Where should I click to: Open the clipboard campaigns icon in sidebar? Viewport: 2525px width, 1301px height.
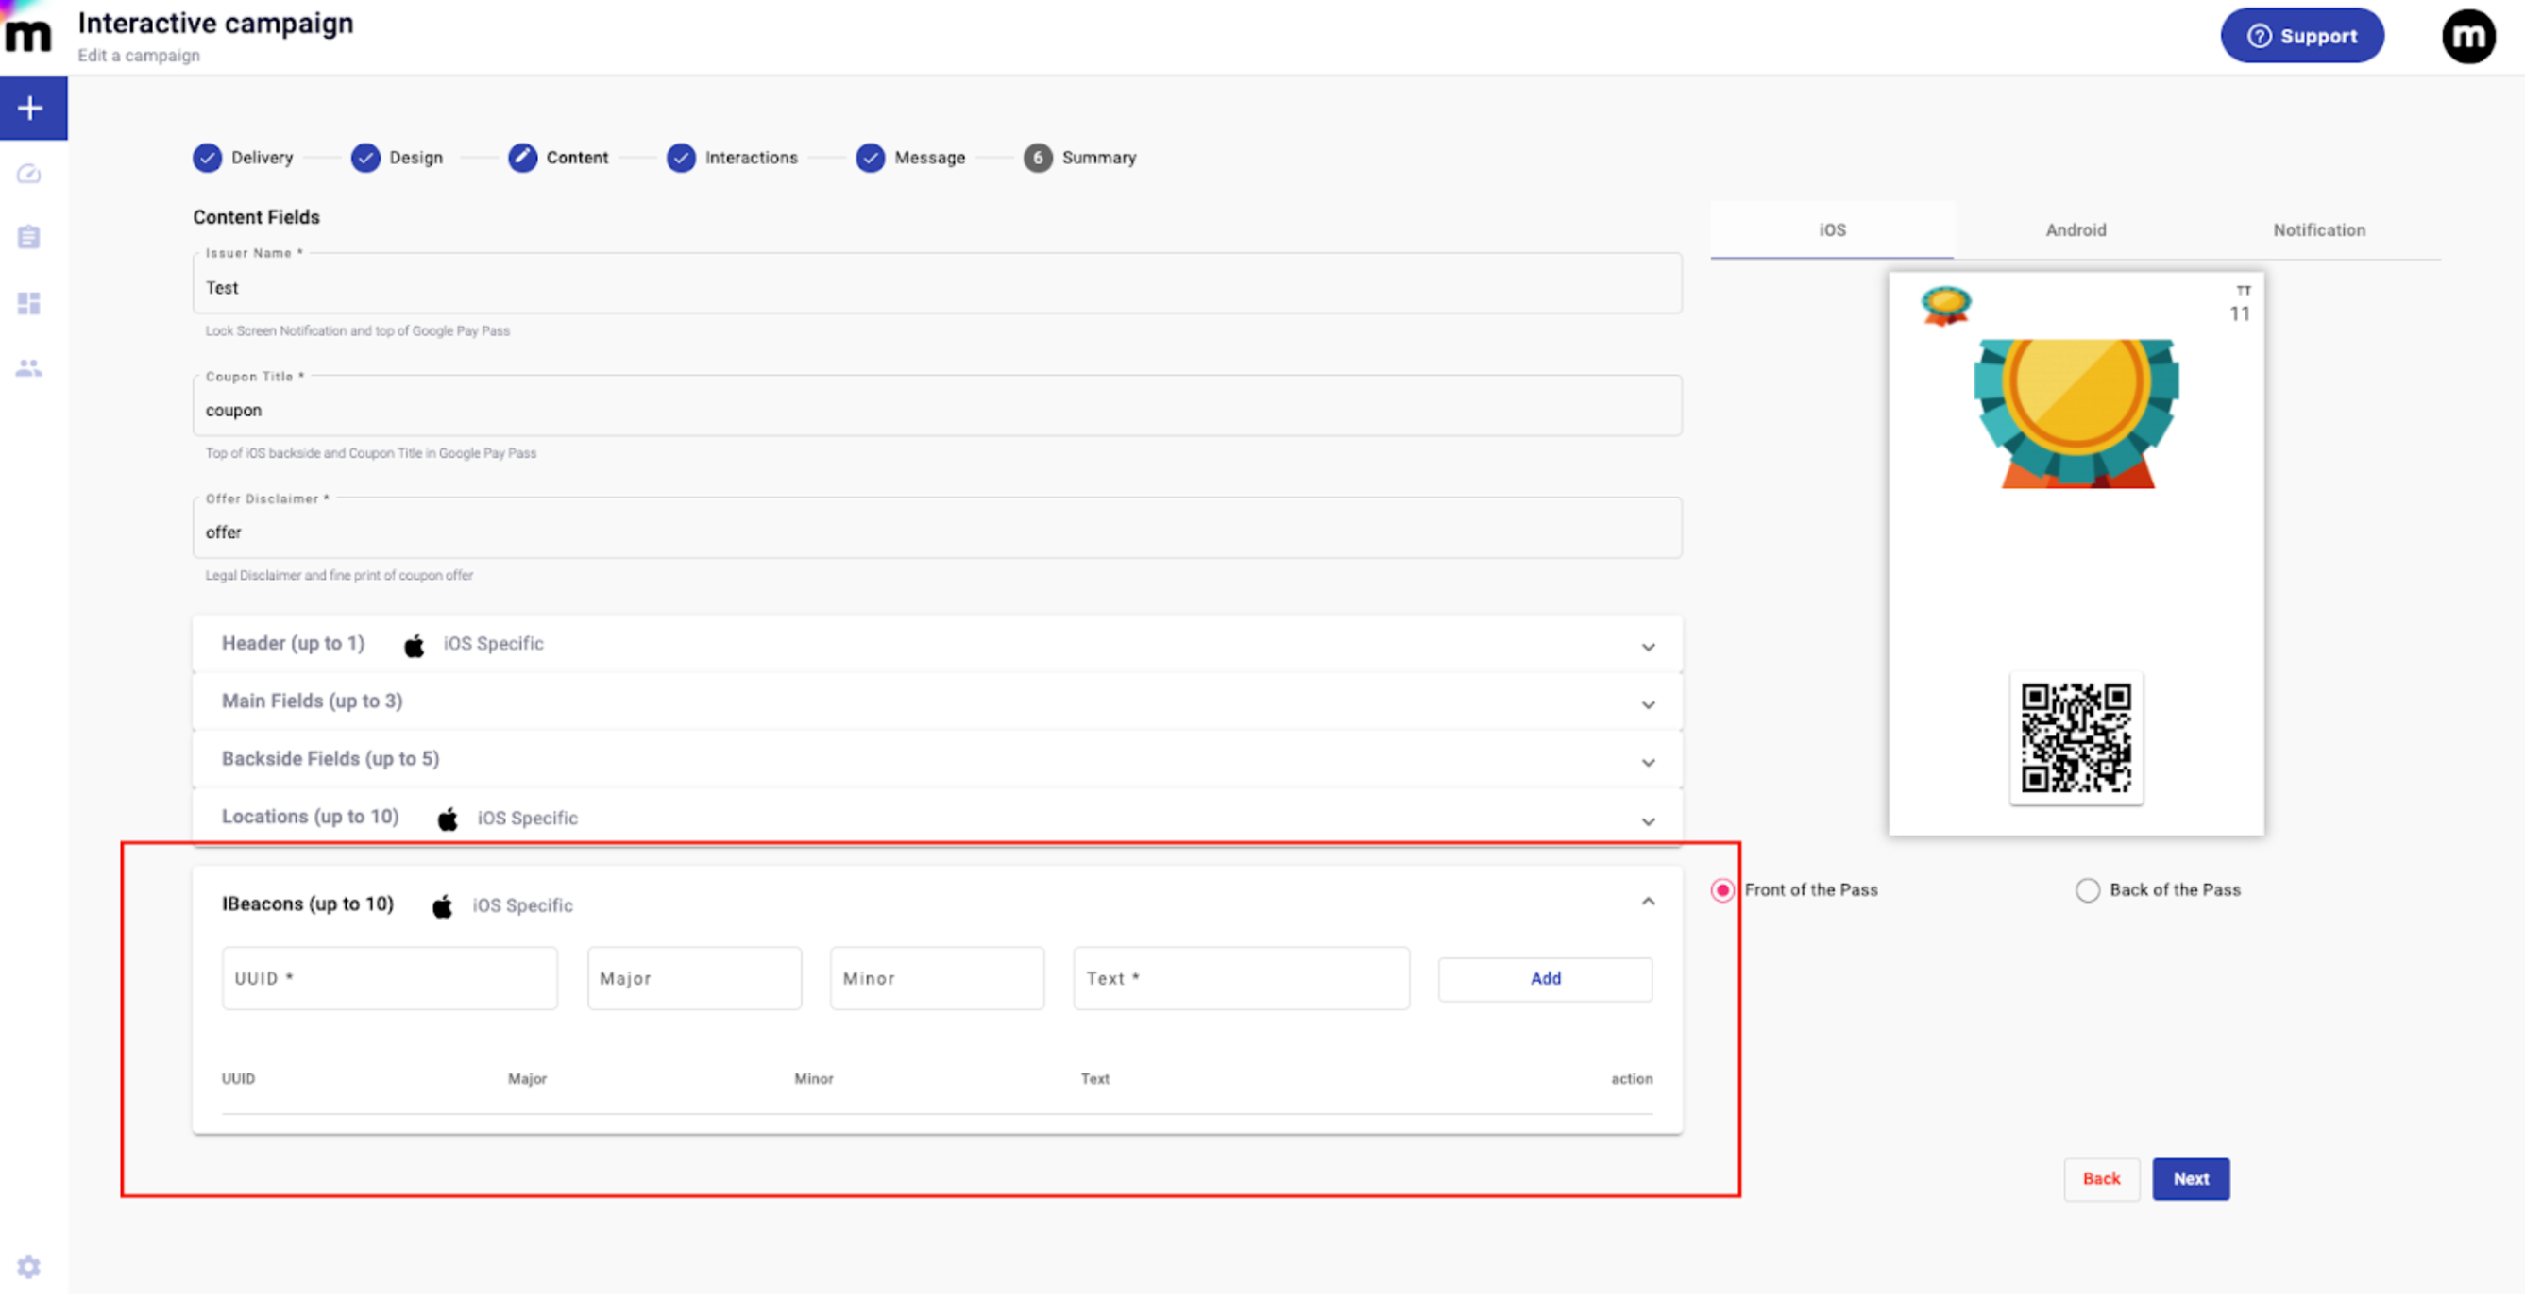point(29,237)
